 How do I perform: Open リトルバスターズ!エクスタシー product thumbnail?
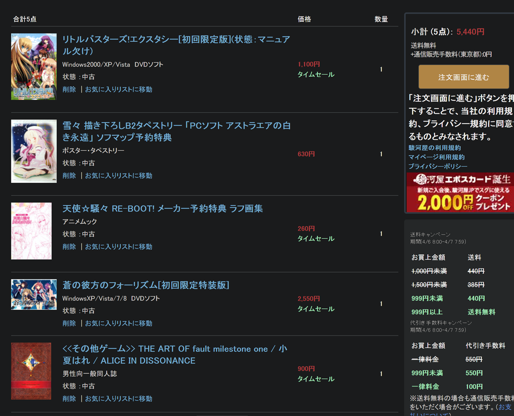point(34,67)
